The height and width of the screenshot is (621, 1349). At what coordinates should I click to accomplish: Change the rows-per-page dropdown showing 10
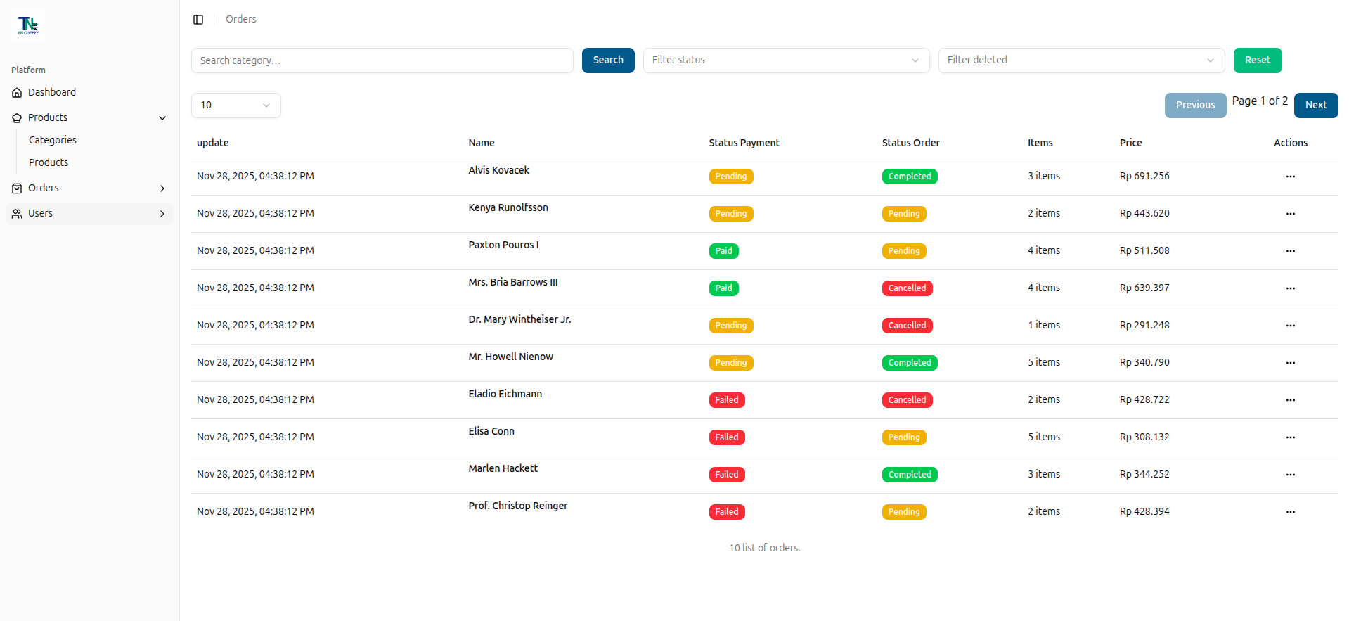coord(235,105)
